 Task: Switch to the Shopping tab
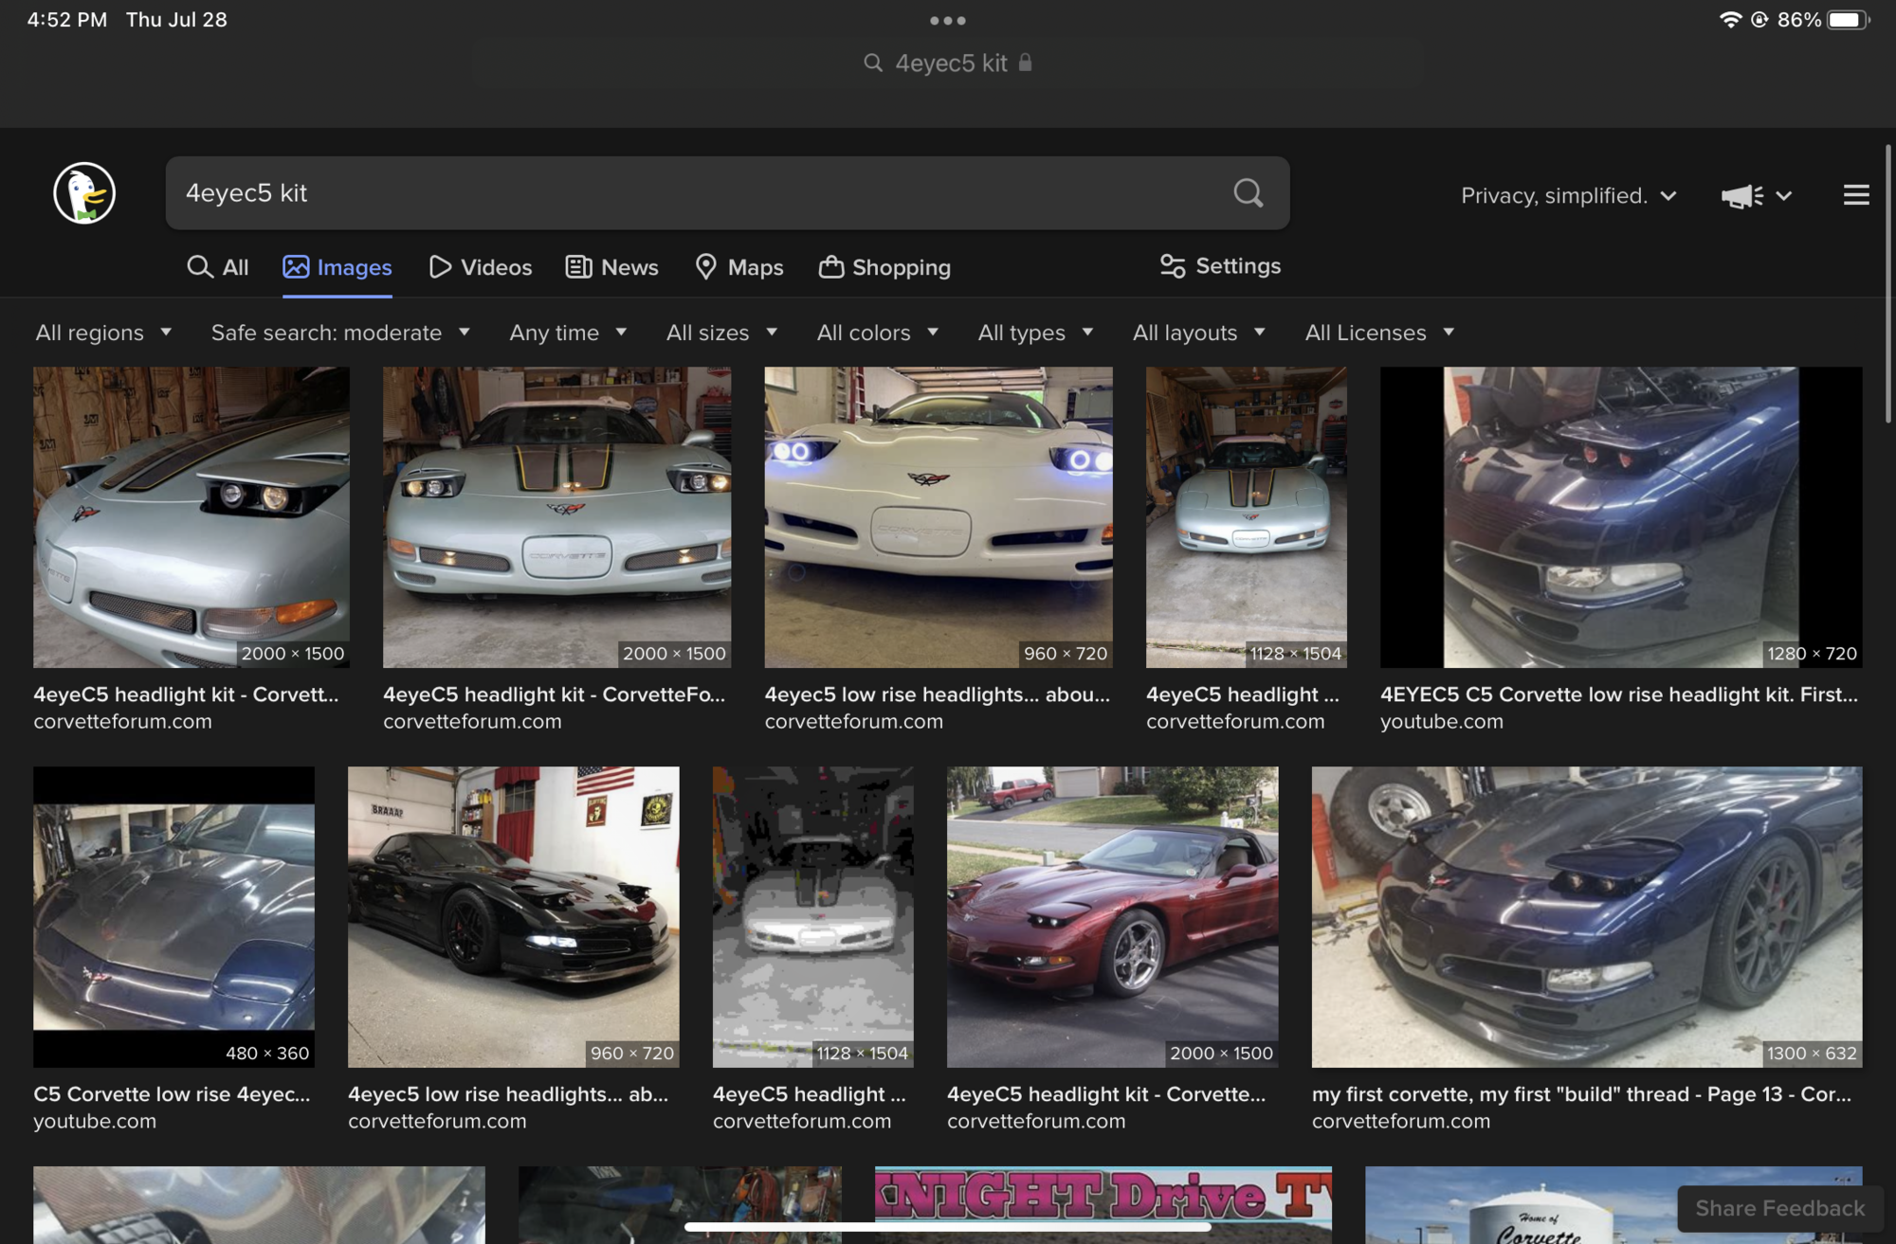(884, 267)
